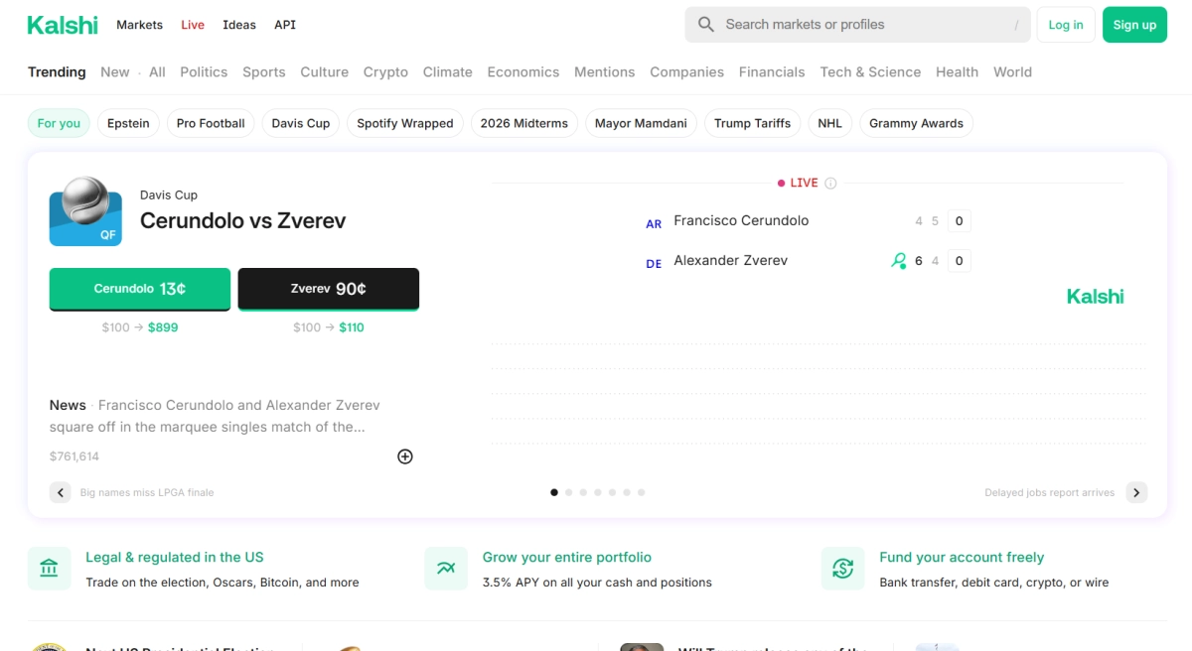Click the Legal & regulated bank icon
The height and width of the screenshot is (651, 1192).
(x=50, y=569)
